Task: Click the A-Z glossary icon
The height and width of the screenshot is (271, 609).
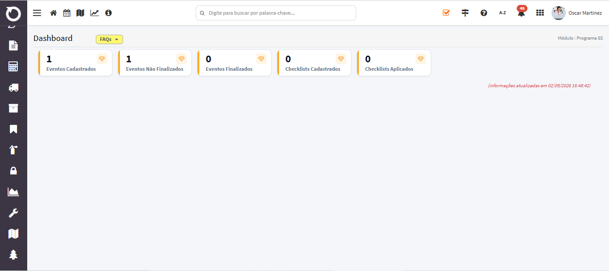Action: click(x=502, y=13)
